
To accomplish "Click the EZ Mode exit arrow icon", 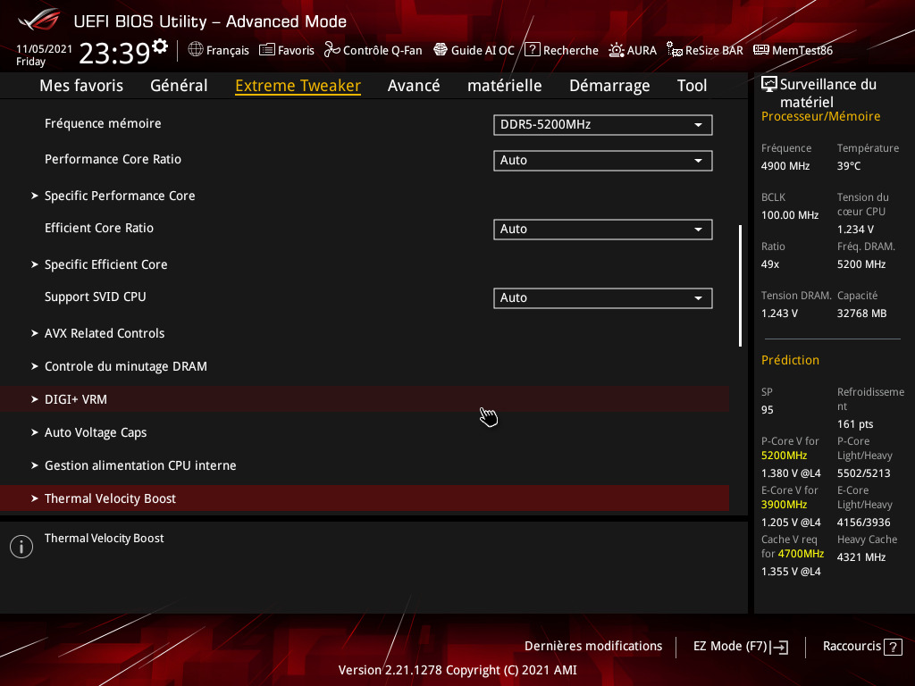I will coord(779,647).
